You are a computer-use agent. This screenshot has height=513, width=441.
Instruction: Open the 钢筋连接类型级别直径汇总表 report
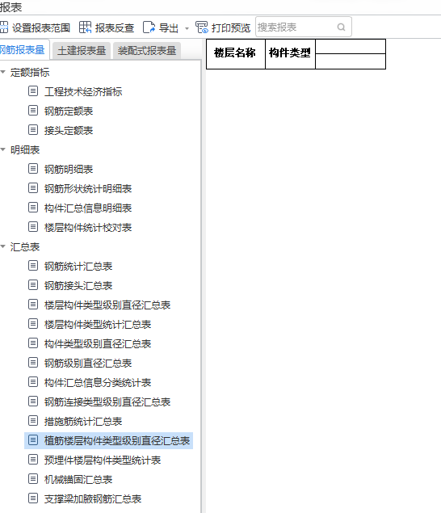click(107, 402)
